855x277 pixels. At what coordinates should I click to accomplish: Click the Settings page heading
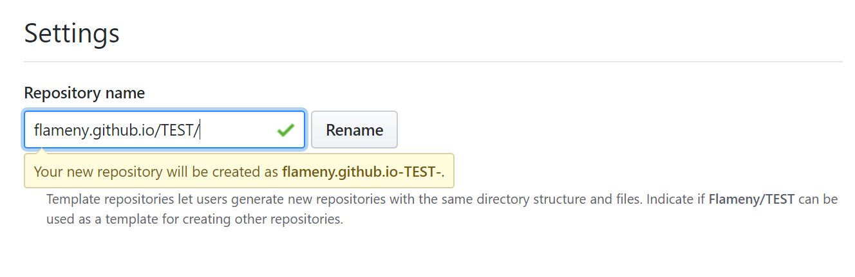coord(71,33)
